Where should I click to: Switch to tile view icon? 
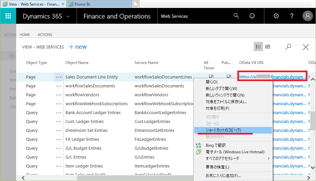(268, 47)
